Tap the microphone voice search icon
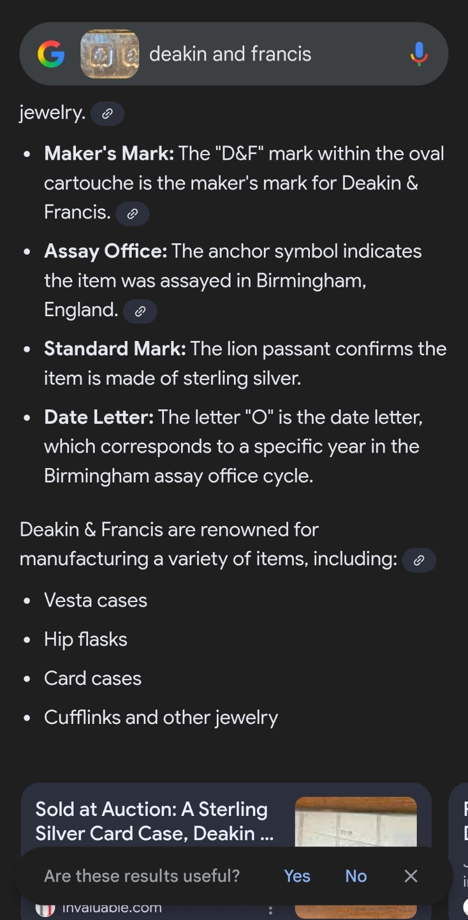Image resolution: width=468 pixels, height=920 pixels. point(419,54)
